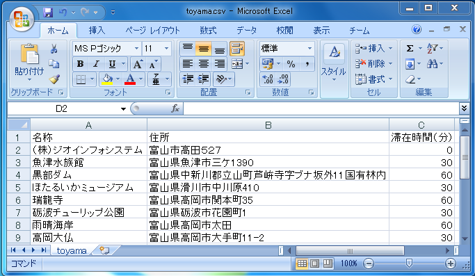Open the フォント dialog launcher
This screenshot has width=475, height=276.
[x=168, y=92]
